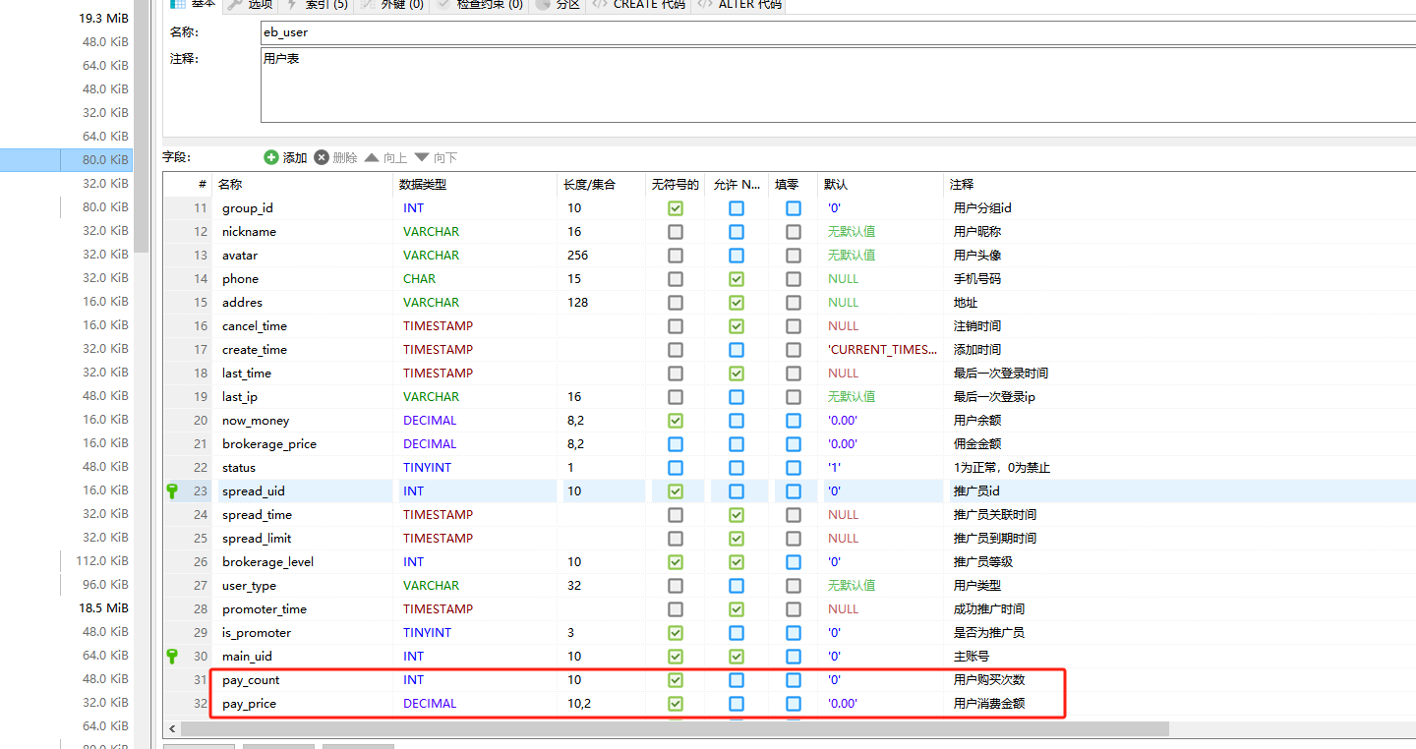The image size is (1416, 749).
Task: Click the comment 用户消费金额
Action: point(989,704)
